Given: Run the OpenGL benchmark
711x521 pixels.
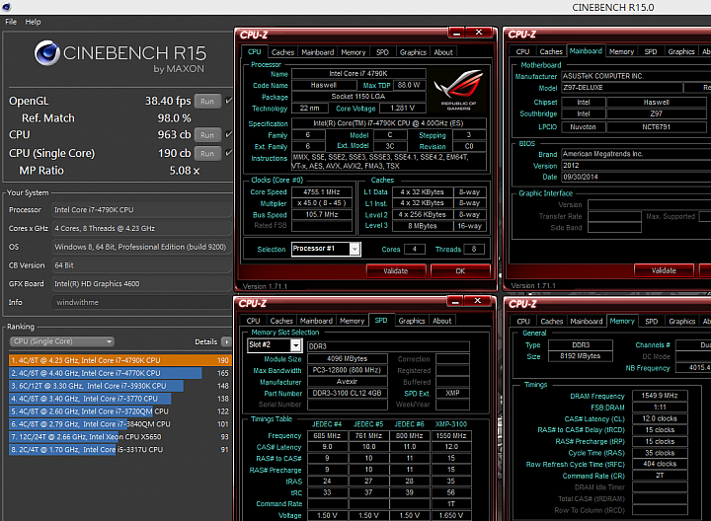Looking at the screenshot, I should [207, 101].
